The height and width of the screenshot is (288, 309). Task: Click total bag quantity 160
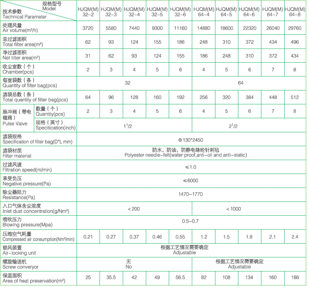pyautogui.click(x=157, y=97)
